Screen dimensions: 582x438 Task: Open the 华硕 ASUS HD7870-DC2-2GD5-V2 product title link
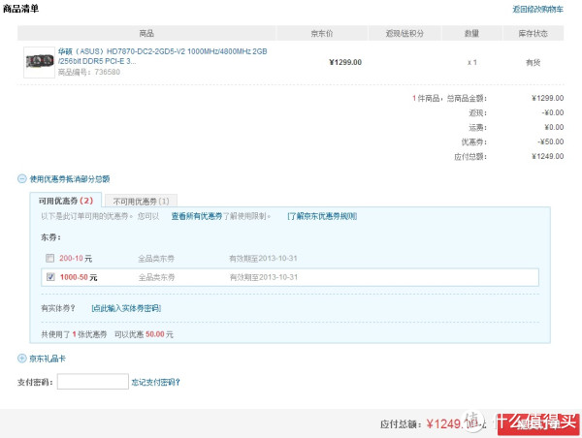[162, 56]
